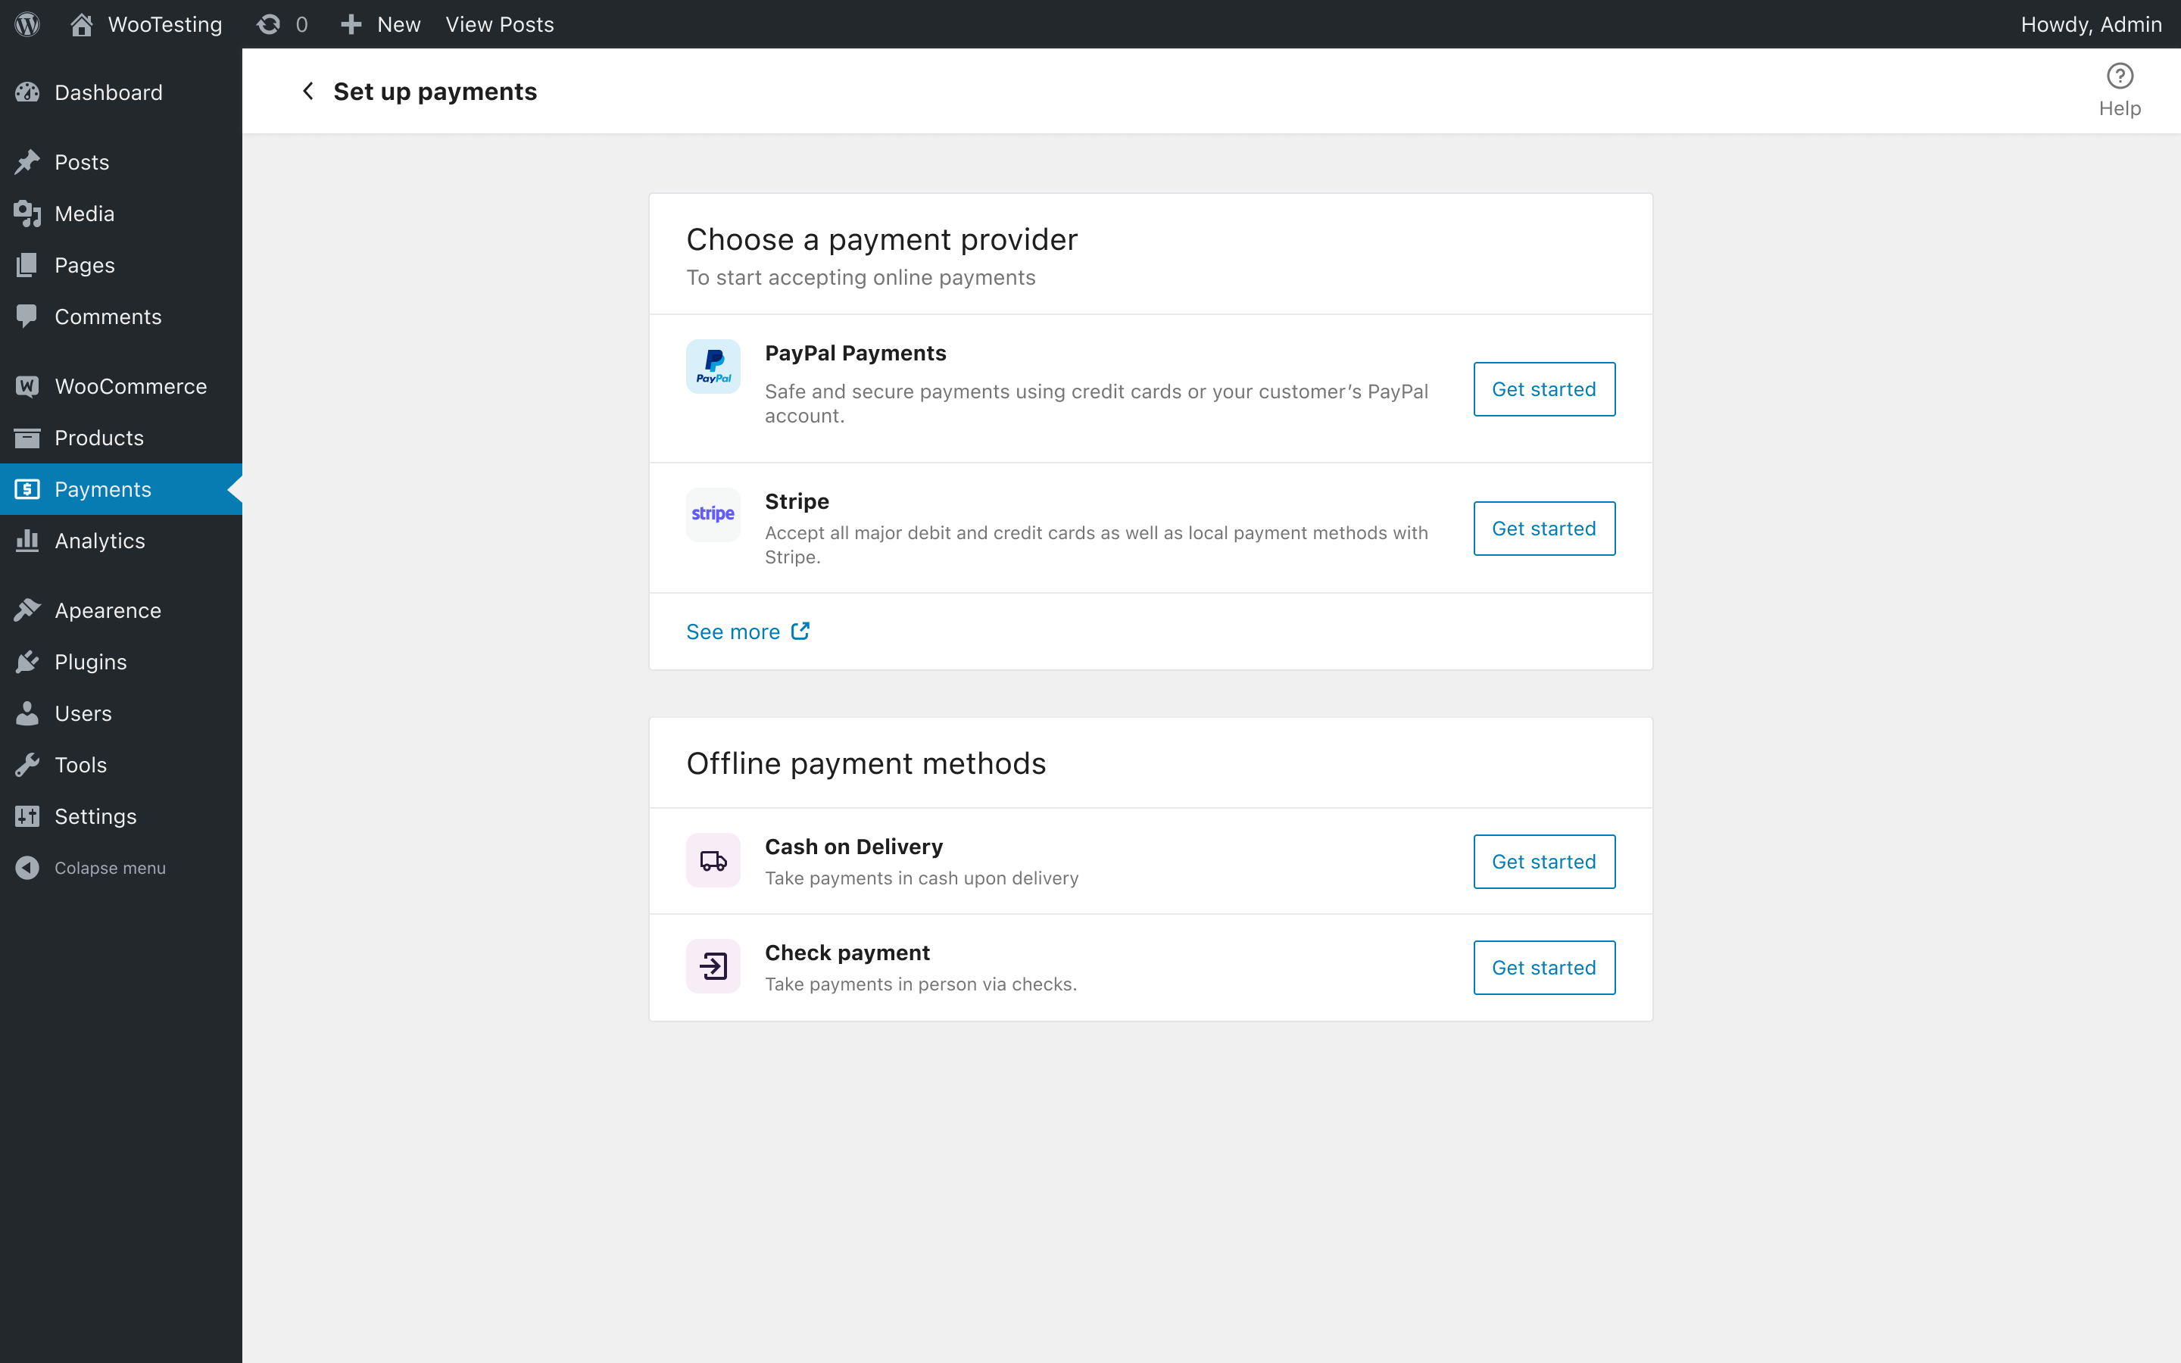Get started with Stripe payments
The image size is (2181, 1363).
(1543, 529)
